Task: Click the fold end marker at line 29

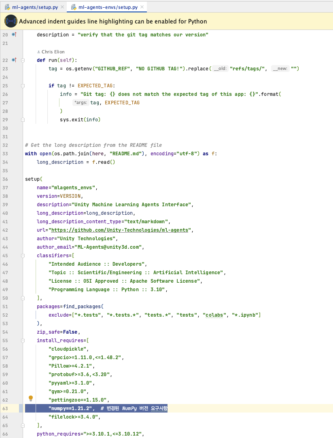Action: [23, 120]
